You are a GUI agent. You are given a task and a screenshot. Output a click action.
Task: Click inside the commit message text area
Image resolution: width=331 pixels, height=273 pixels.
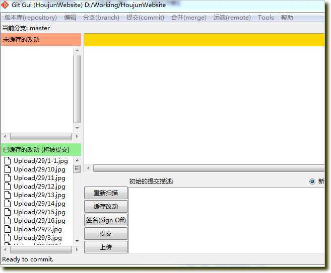click(x=227, y=220)
